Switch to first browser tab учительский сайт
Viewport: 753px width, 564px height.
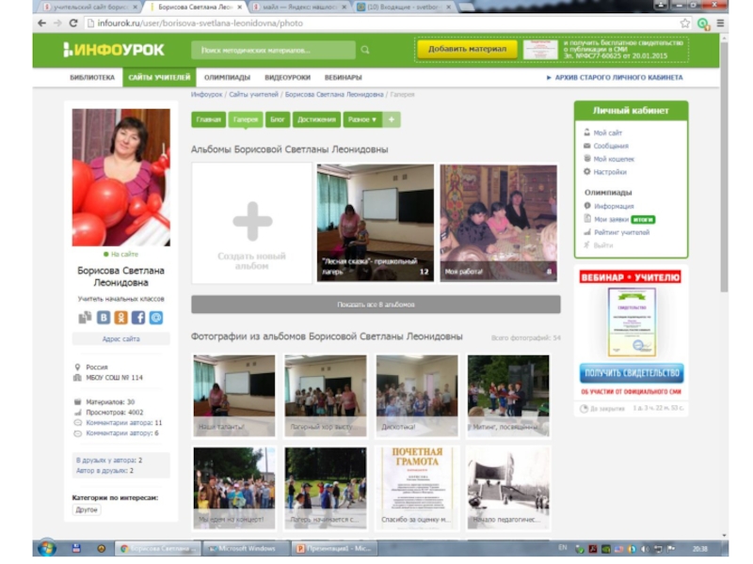coord(88,8)
